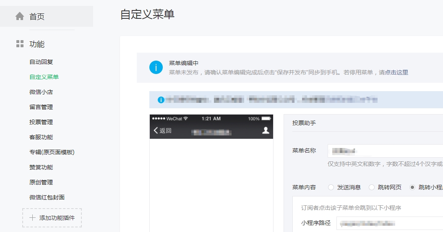Click the home house icon
The height and width of the screenshot is (232, 443).
pos(20,16)
